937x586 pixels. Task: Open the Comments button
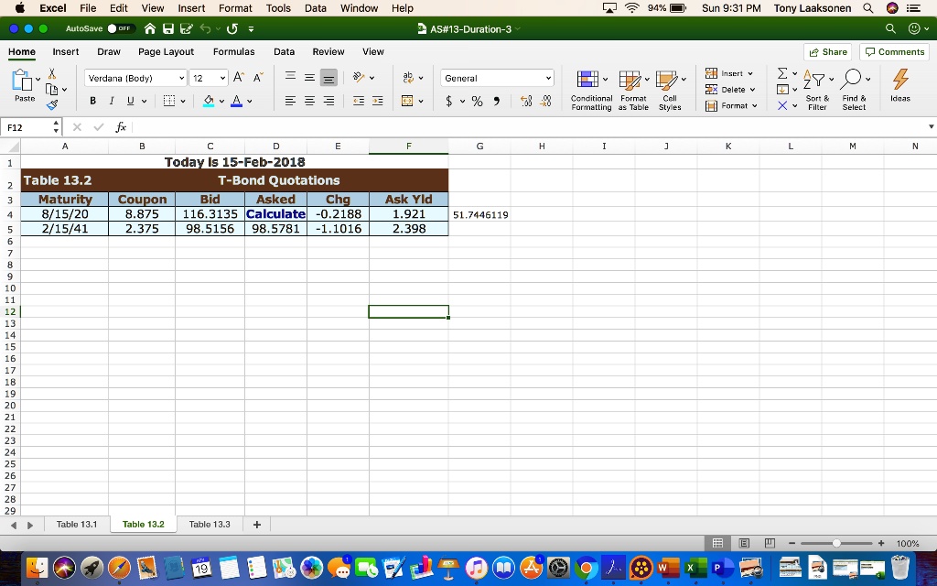click(x=895, y=52)
